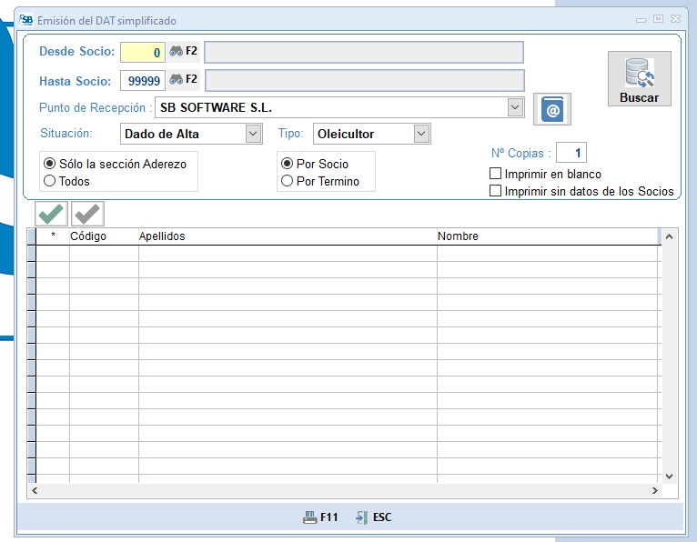Click the Nº Copias field

[571, 153]
